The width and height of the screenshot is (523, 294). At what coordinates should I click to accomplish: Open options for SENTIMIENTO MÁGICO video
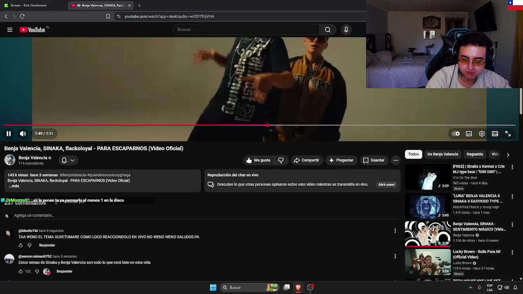[x=512, y=225]
